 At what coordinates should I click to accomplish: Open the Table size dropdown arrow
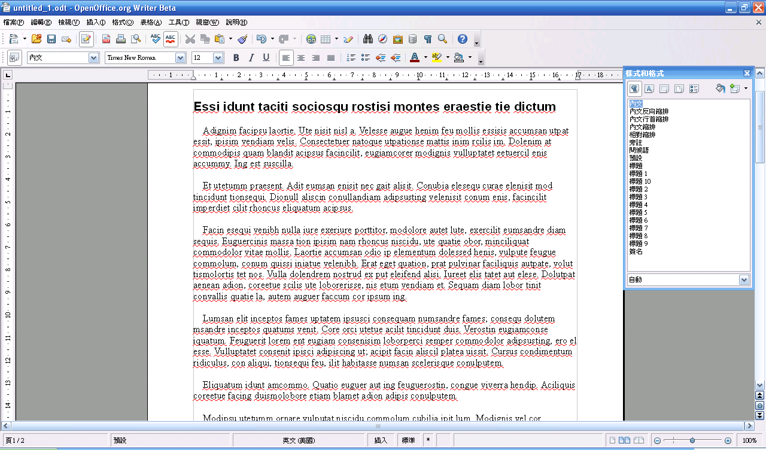click(336, 39)
